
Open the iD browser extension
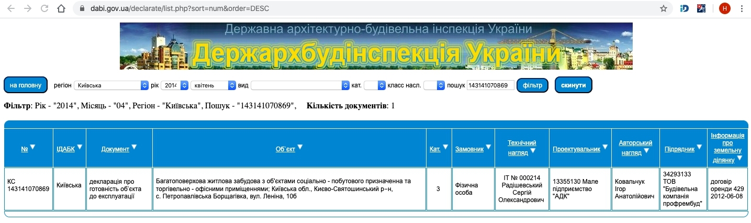(684, 8)
